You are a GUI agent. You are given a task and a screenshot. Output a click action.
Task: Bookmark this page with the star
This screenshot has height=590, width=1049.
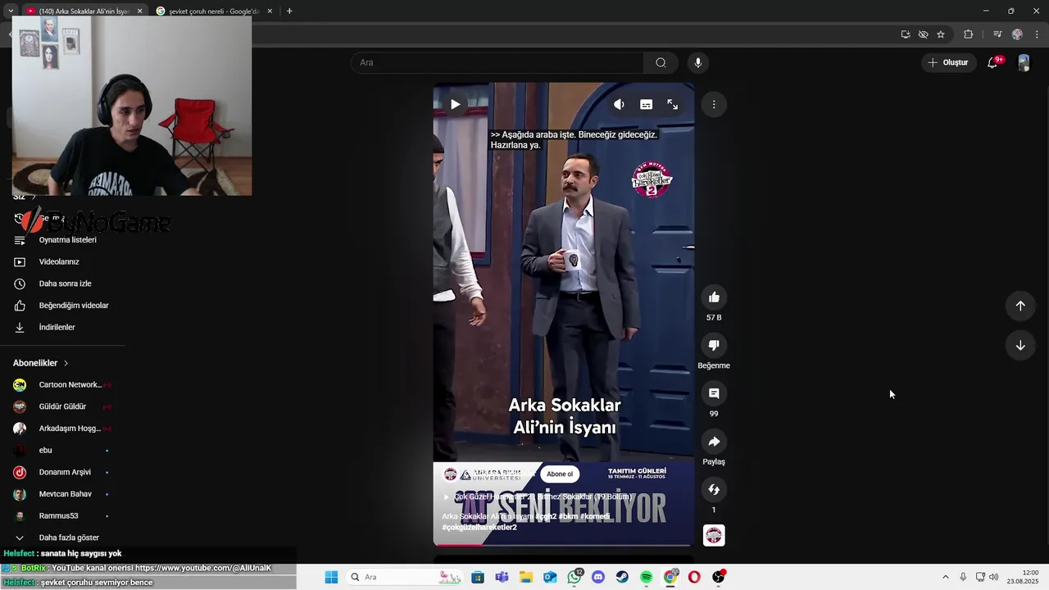coord(941,34)
